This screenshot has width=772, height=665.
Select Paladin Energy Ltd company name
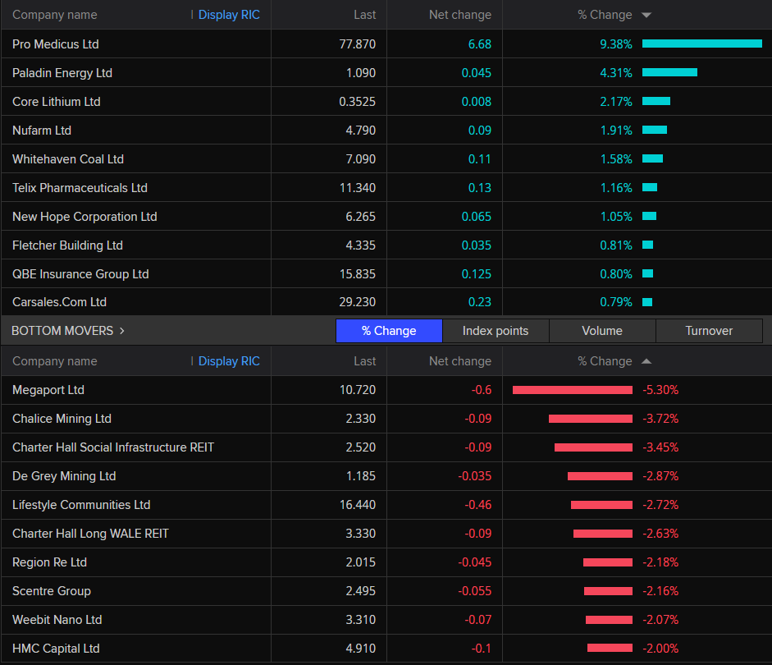coord(62,73)
